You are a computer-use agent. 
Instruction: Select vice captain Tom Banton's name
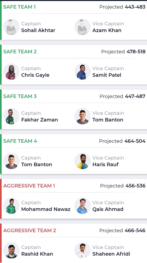coord(108,120)
